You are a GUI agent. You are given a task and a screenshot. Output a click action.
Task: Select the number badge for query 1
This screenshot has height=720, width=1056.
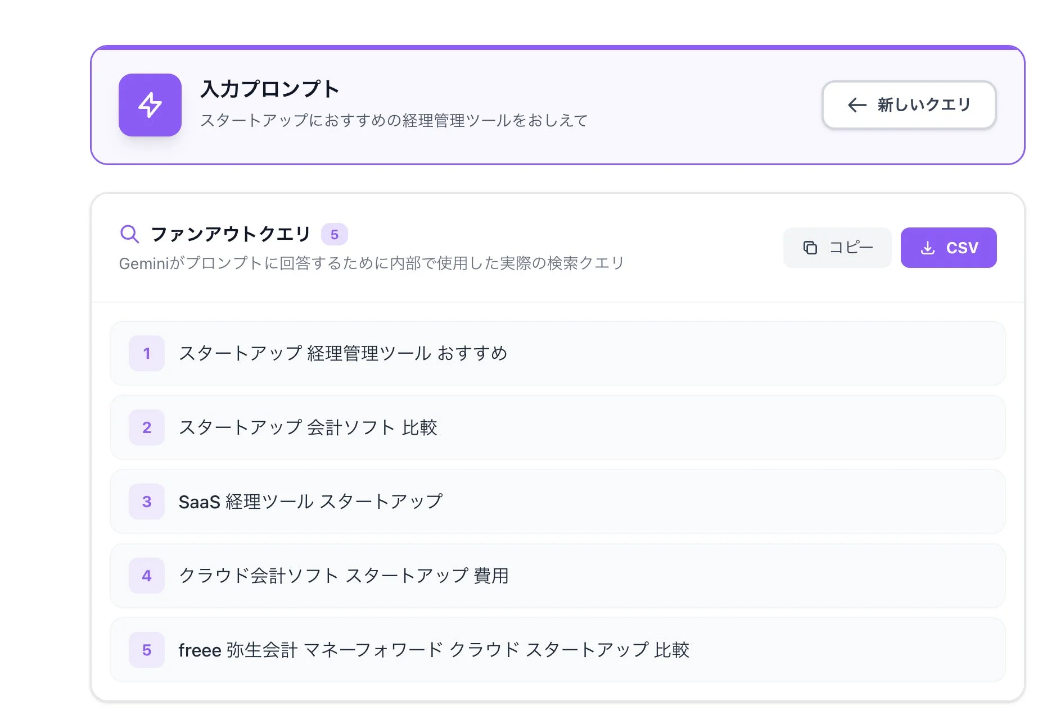[146, 353]
